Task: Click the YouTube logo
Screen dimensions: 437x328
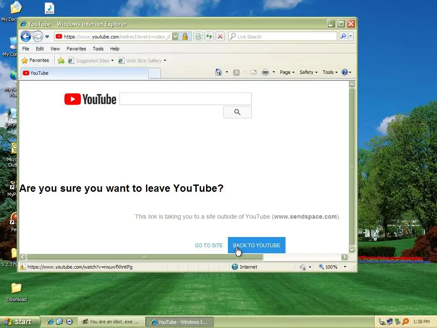Action: pos(90,99)
